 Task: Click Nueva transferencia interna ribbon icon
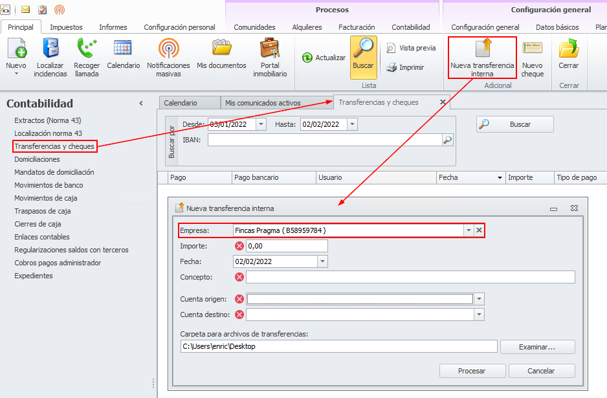click(482, 50)
